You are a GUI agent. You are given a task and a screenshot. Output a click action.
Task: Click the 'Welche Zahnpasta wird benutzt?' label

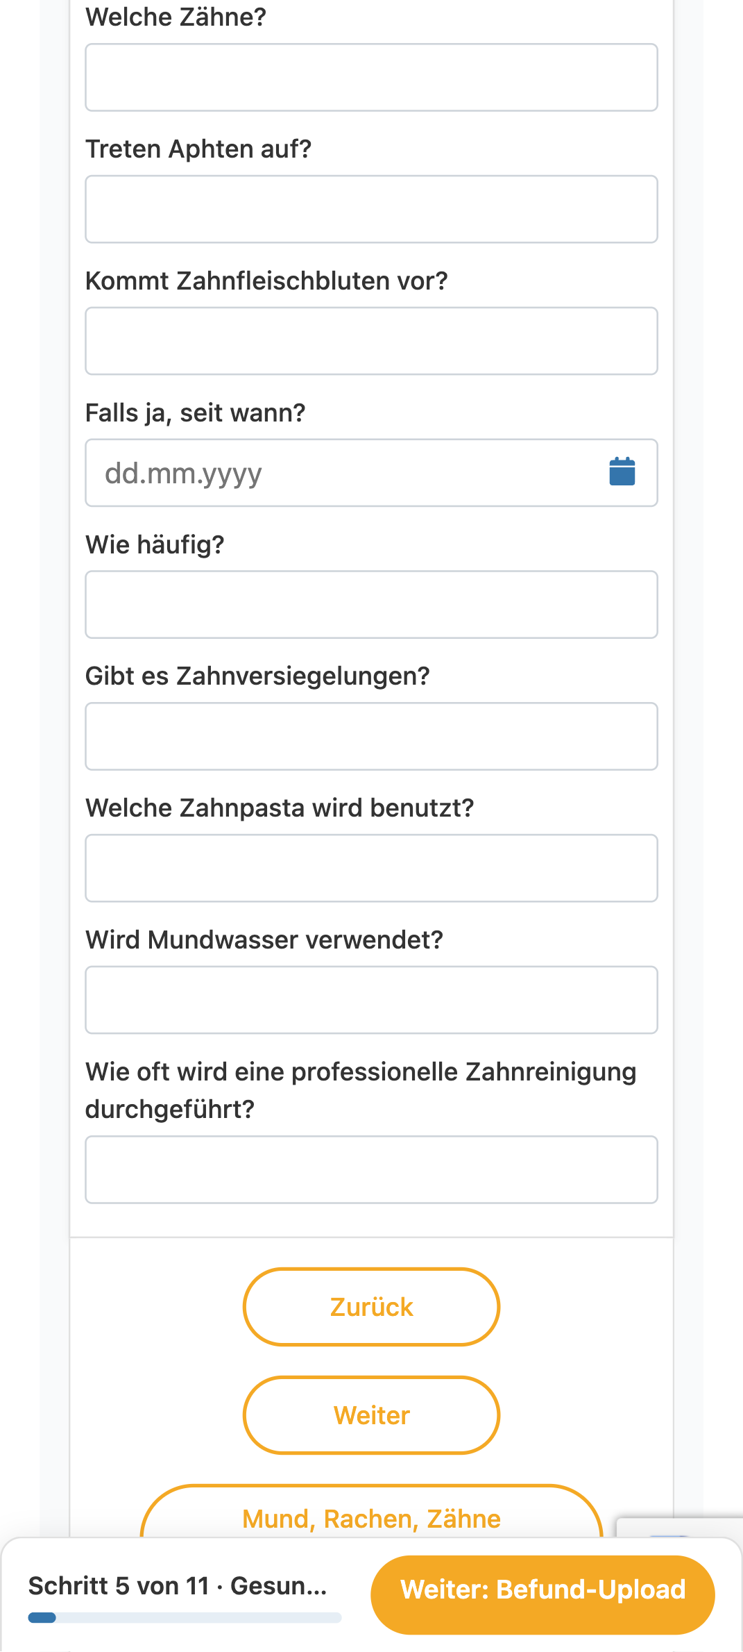(x=280, y=808)
